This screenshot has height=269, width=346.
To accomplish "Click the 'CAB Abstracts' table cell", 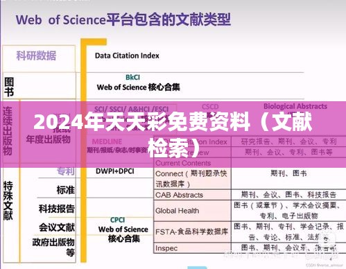I will [x=192, y=195].
